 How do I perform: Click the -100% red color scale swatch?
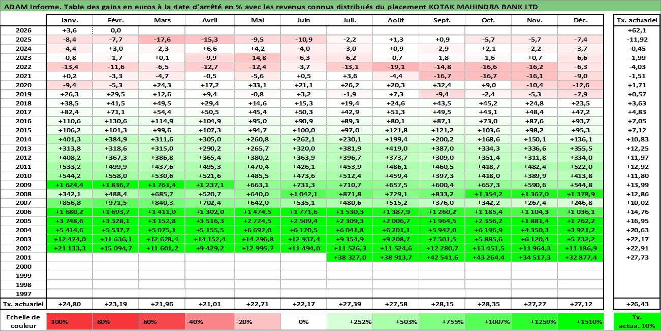click(x=69, y=321)
